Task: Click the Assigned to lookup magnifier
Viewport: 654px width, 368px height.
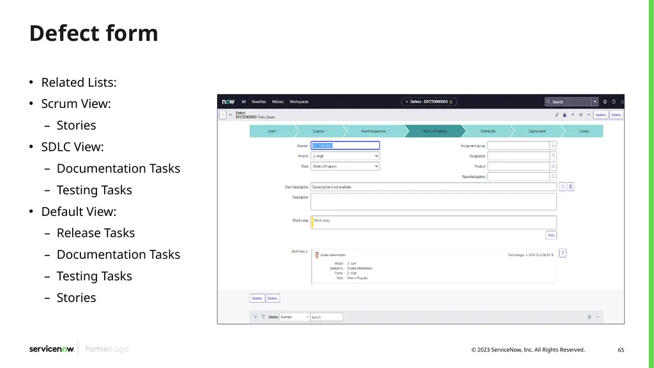Action: pos(553,156)
